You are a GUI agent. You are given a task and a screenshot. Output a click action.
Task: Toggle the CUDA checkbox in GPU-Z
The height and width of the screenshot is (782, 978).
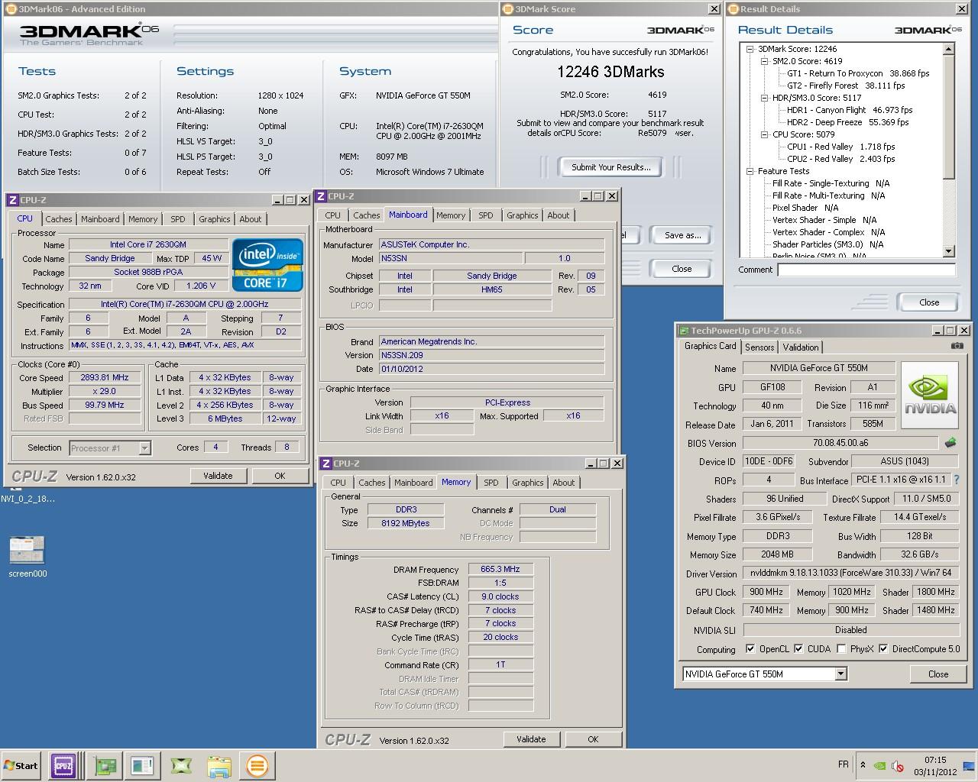(798, 649)
